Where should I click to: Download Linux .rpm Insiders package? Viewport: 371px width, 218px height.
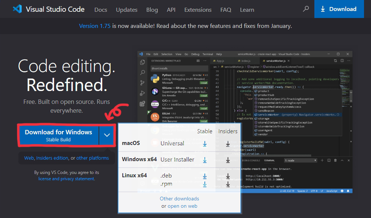click(228, 184)
